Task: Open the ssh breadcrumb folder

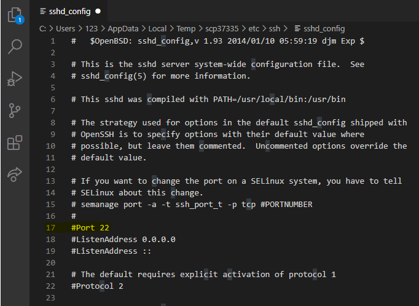Action: (275, 29)
